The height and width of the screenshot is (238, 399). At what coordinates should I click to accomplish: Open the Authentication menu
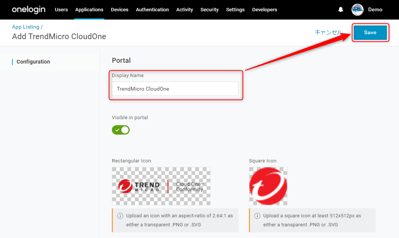[152, 10]
